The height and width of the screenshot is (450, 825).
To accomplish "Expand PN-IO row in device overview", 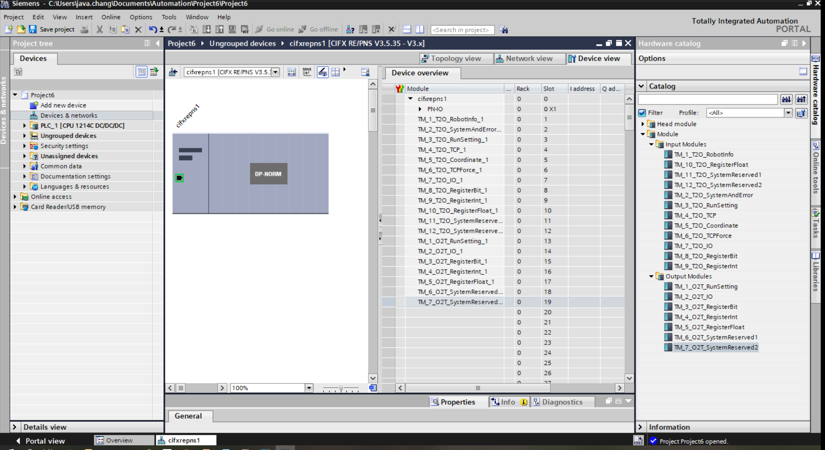I will pyautogui.click(x=420, y=109).
